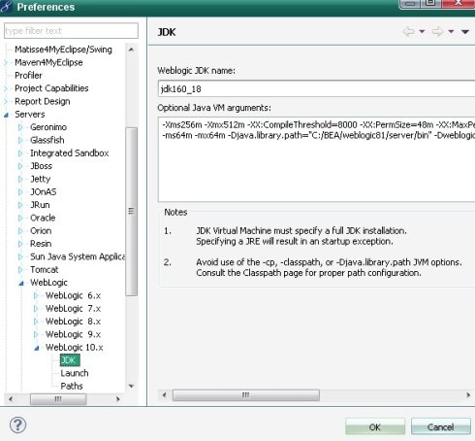This screenshot has height=441, width=475.
Task: Click the Glassfish tree label
Action: point(47,140)
